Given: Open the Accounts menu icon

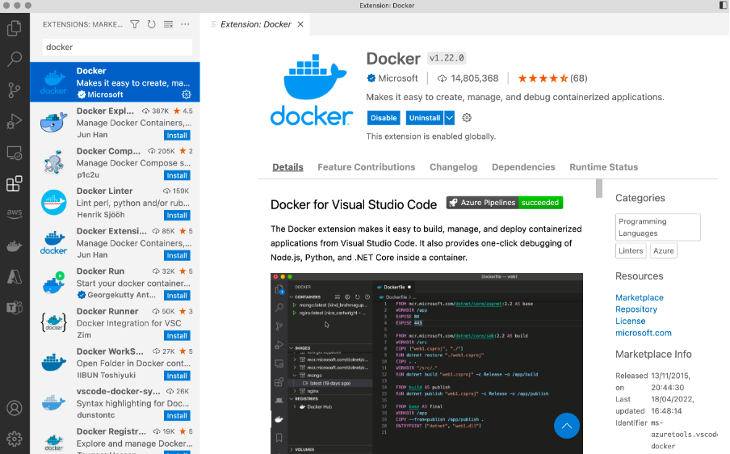Looking at the screenshot, I should [x=14, y=409].
